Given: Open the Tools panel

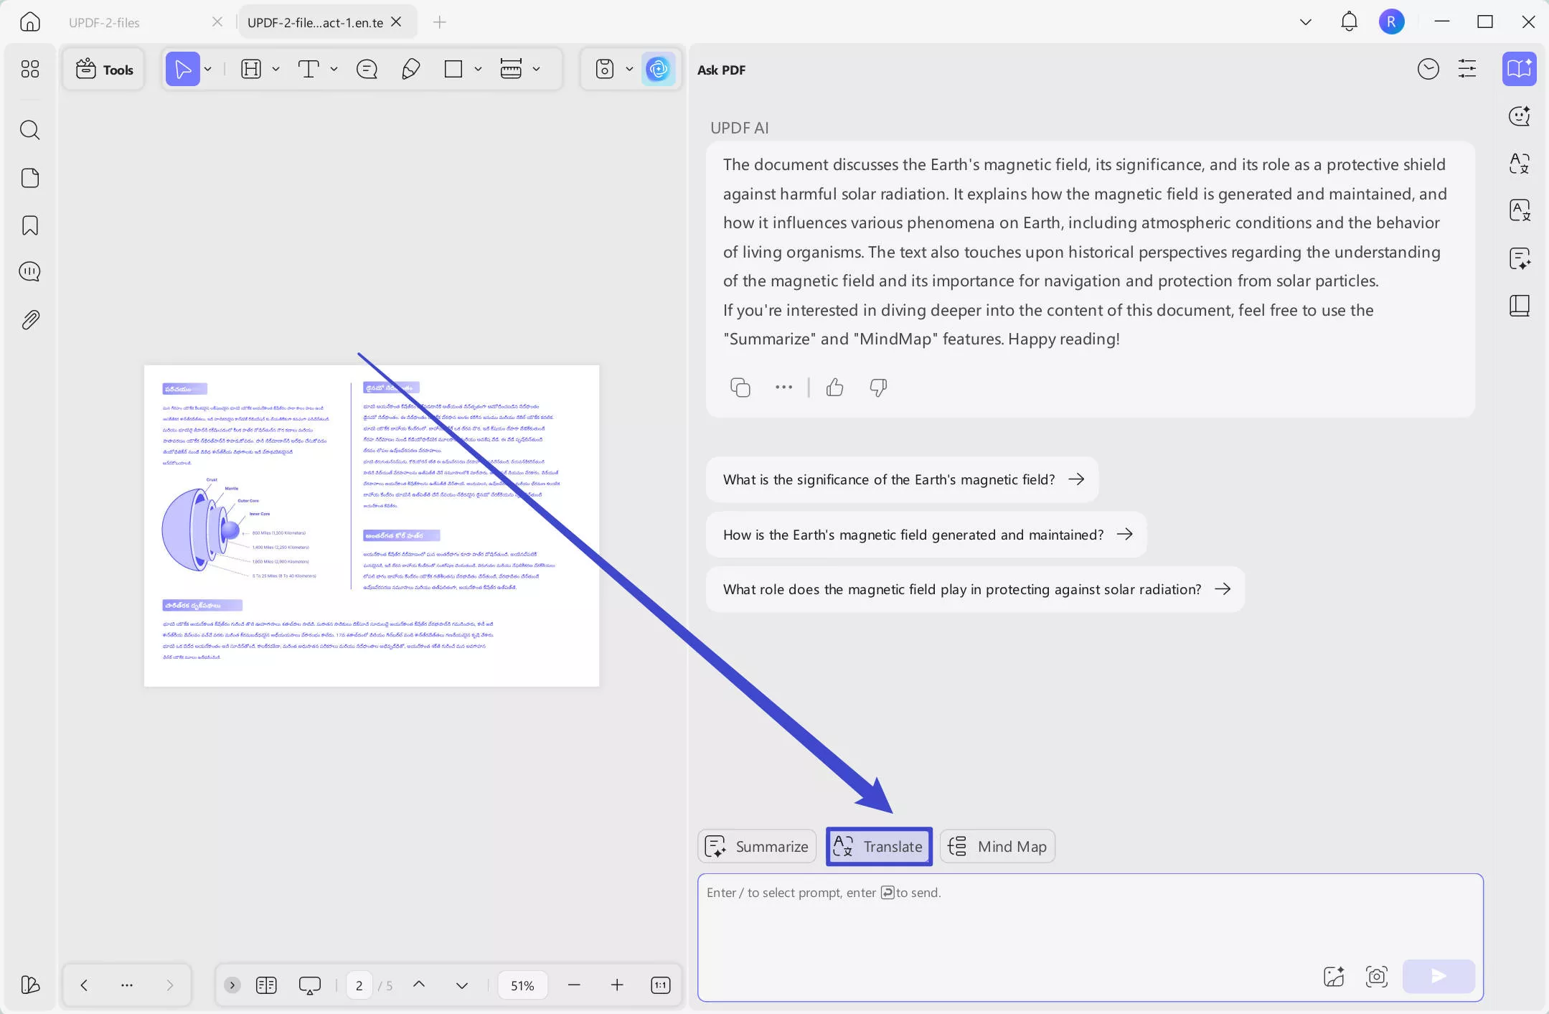Looking at the screenshot, I should 104,69.
